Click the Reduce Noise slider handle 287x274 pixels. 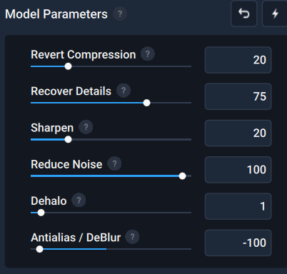tap(182, 176)
